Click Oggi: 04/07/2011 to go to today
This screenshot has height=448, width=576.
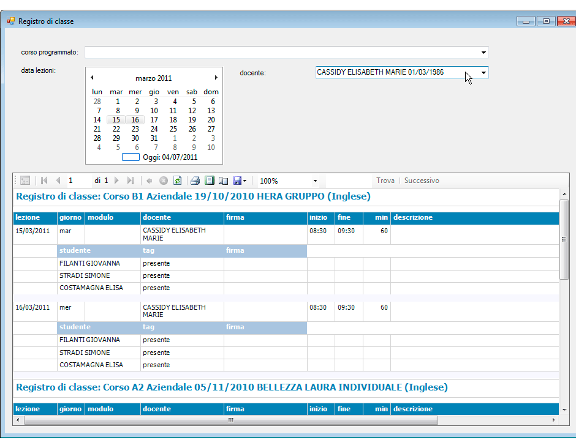point(170,157)
